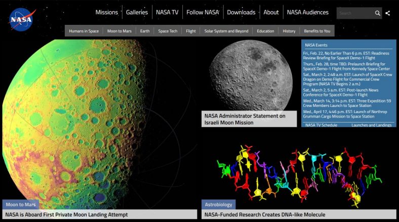Click the Astrobiology article tag
Viewport: 399px width, 222px height.
(218, 204)
